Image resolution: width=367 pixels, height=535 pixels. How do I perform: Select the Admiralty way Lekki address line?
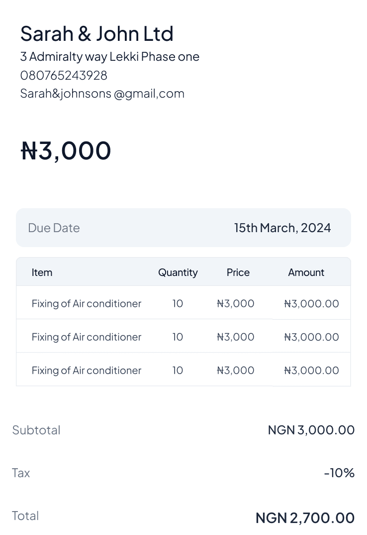pyautogui.click(x=109, y=57)
